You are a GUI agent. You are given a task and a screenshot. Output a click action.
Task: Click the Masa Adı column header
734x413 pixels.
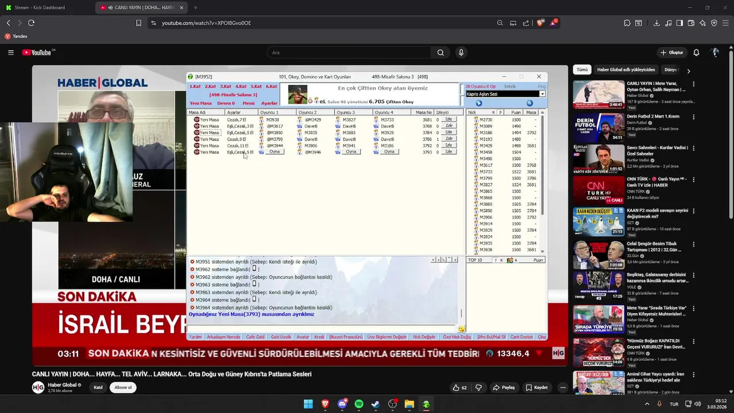pos(205,112)
